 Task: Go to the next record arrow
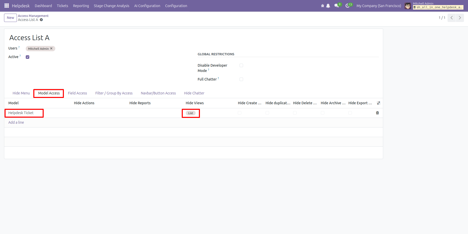(460, 18)
